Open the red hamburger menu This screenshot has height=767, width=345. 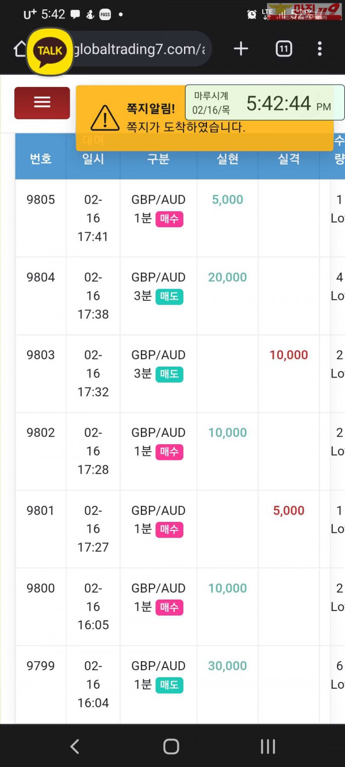pyautogui.click(x=42, y=102)
